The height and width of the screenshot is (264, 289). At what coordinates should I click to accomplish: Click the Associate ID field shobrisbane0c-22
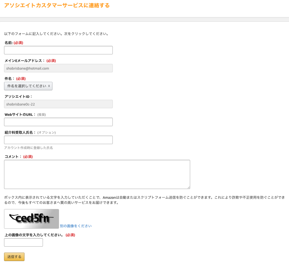[58, 104]
